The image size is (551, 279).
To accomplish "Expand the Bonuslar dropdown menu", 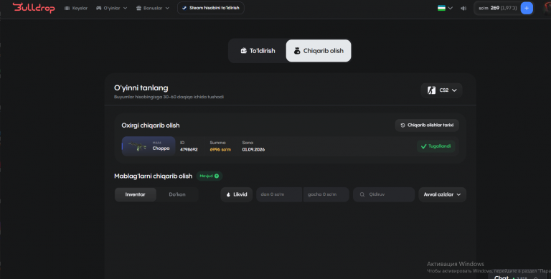I will (x=153, y=8).
